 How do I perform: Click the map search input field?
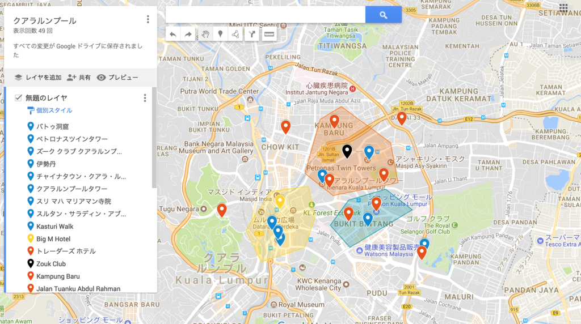266,15
